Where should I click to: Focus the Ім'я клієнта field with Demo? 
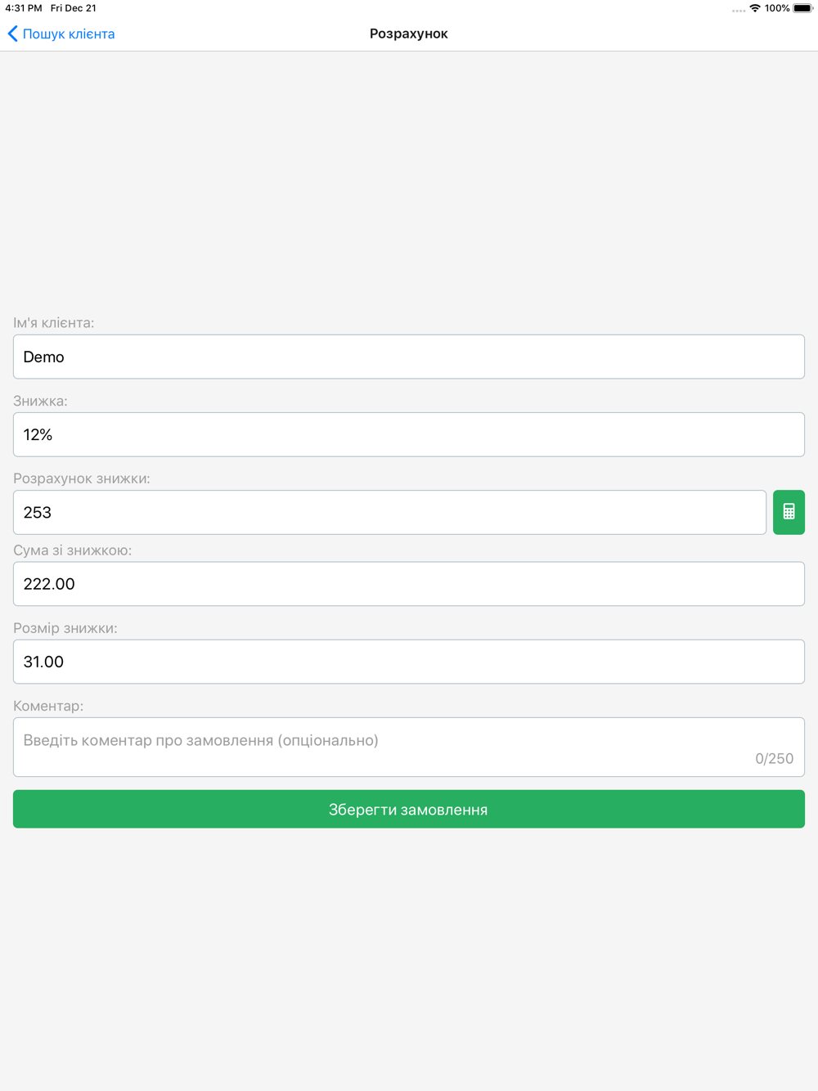409,357
